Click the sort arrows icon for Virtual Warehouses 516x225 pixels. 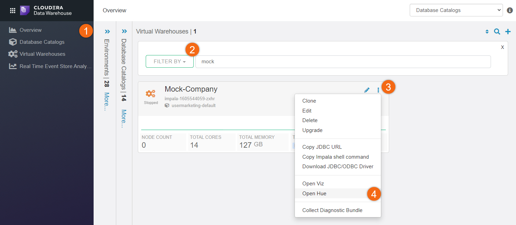click(x=487, y=32)
